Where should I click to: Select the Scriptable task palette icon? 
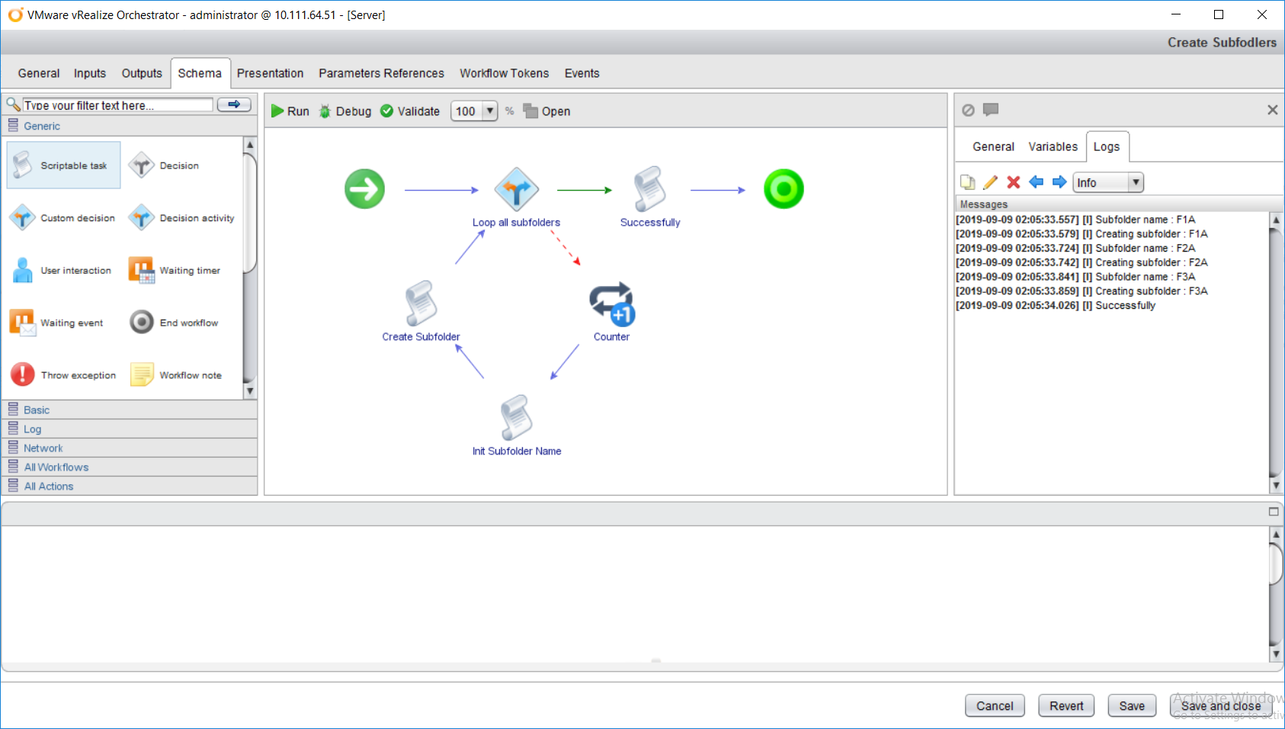tap(24, 165)
